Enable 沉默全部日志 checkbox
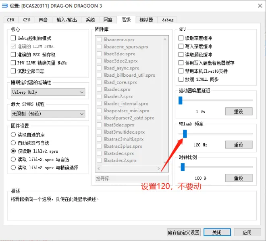 tap(13, 71)
